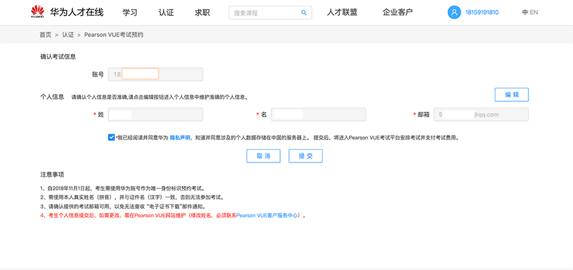
Task: Go to 首页 in breadcrumb
Action: point(45,34)
